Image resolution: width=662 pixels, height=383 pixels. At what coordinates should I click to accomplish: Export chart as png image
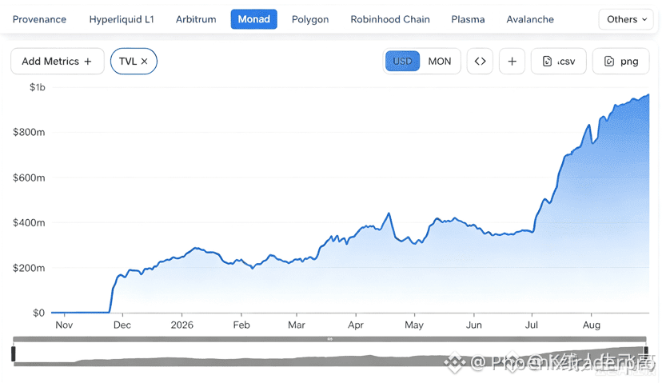click(x=620, y=62)
